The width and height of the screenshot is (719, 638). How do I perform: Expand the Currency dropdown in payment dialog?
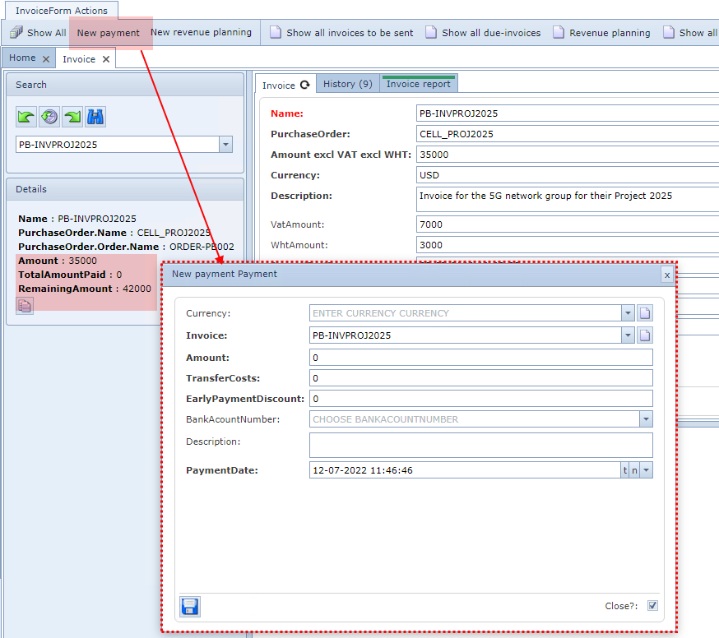[x=629, y=313]
